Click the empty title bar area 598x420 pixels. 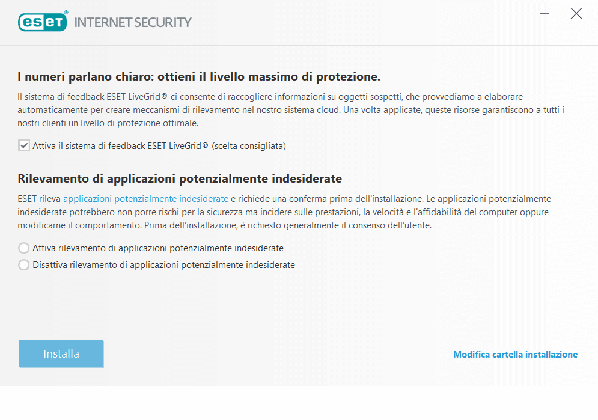click(361, 22)
